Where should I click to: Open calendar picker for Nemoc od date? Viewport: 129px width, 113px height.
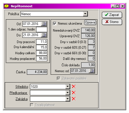[x=92, y=71]
